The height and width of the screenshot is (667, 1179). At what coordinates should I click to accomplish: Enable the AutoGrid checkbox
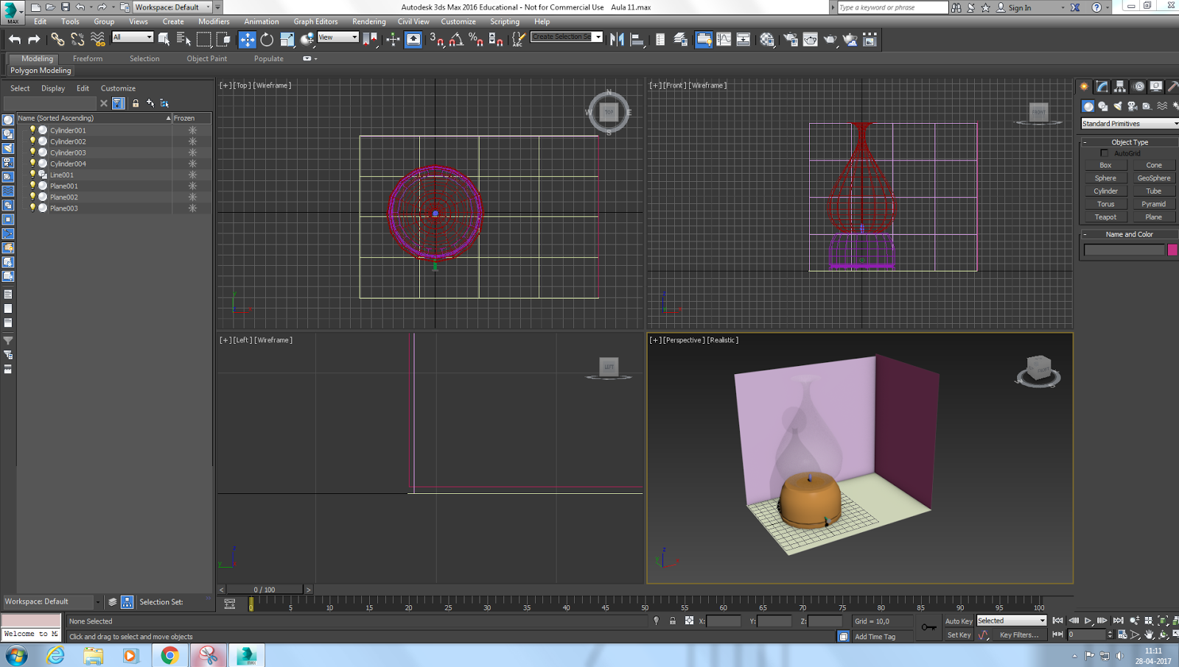(x=1104, y=153)
